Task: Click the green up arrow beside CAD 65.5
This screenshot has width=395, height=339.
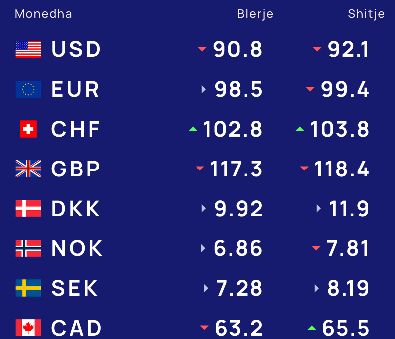Action: (312, 328)
